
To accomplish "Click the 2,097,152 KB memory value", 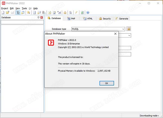I will pos(104,71).
